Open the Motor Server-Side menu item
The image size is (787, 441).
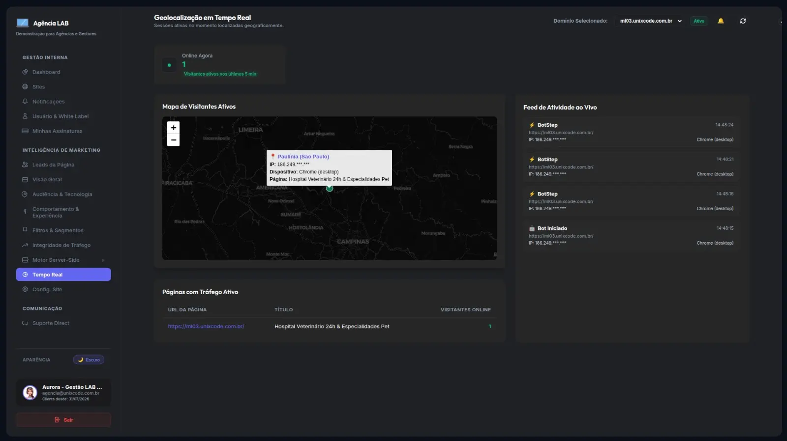click(63, 260)
